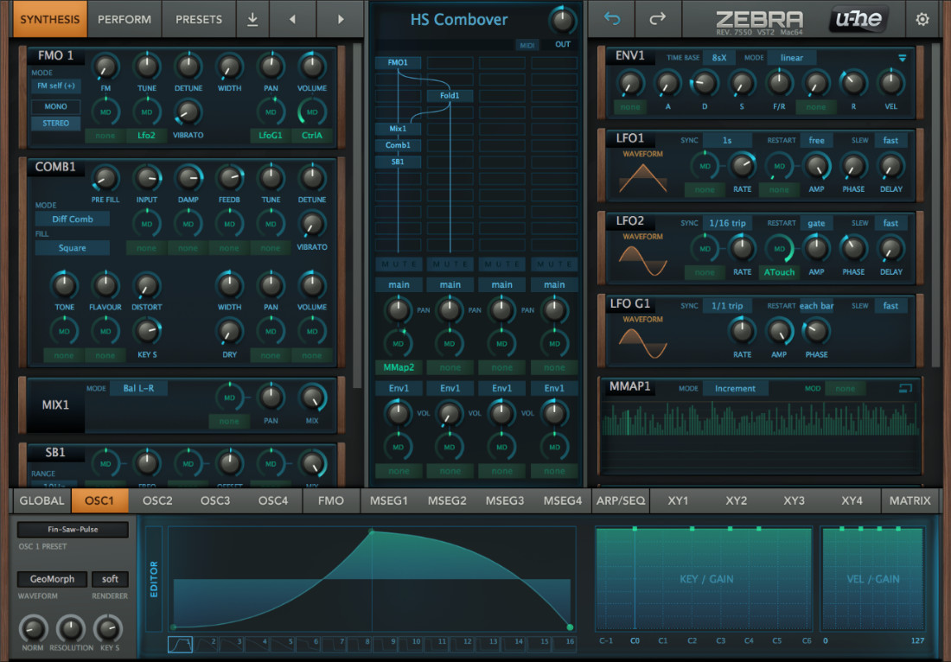The height and width of the screenshot is (662, 951).
Task: Click the MMAP1 editor icon
Action: [905, 388]
